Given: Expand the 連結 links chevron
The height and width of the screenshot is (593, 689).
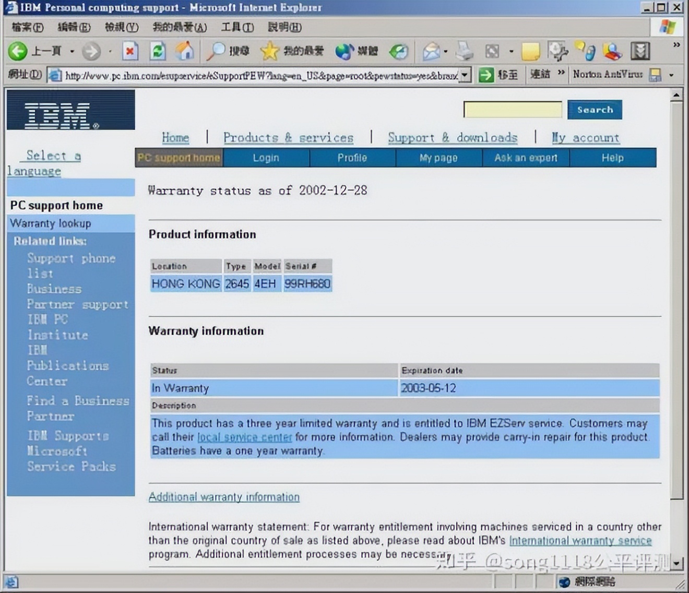Looking at the screenshot, I should click(x=561, y=72).
